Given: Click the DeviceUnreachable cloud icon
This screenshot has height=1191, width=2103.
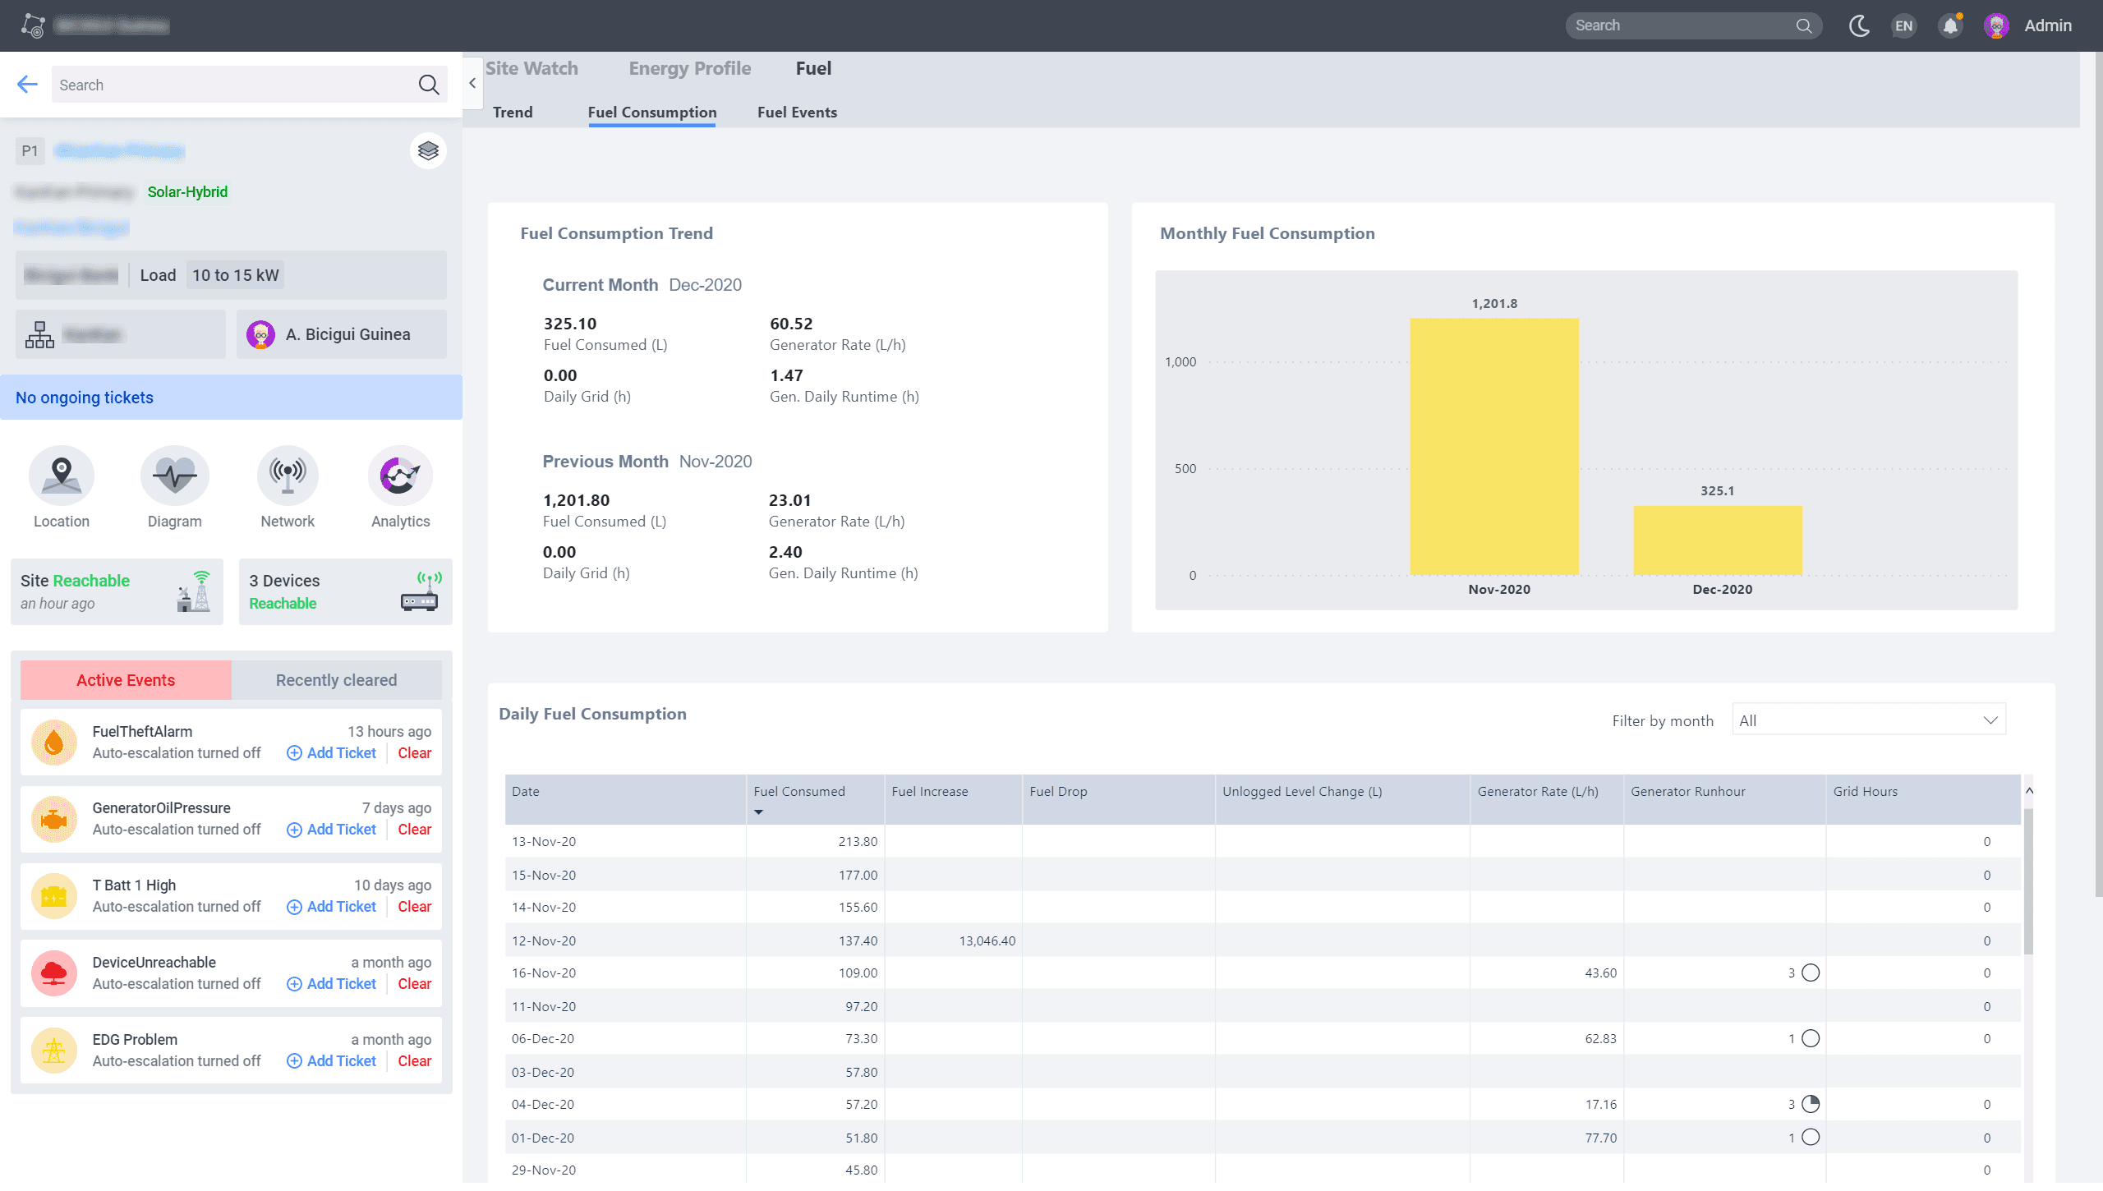Looking at the screenshot, I should coord(53,973).
